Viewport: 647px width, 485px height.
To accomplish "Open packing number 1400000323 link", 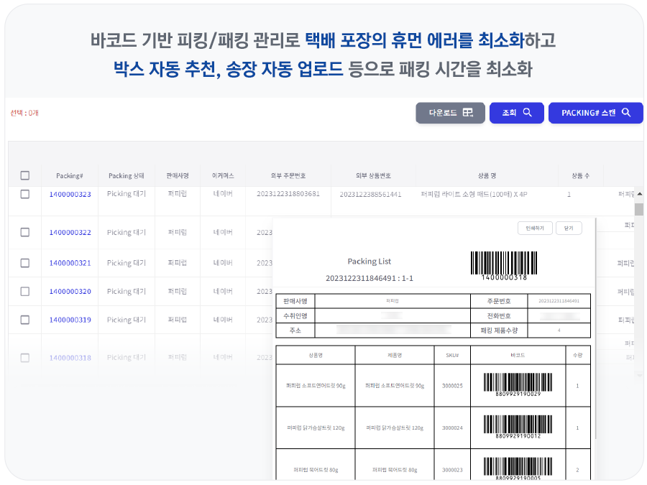I will 70,194.
